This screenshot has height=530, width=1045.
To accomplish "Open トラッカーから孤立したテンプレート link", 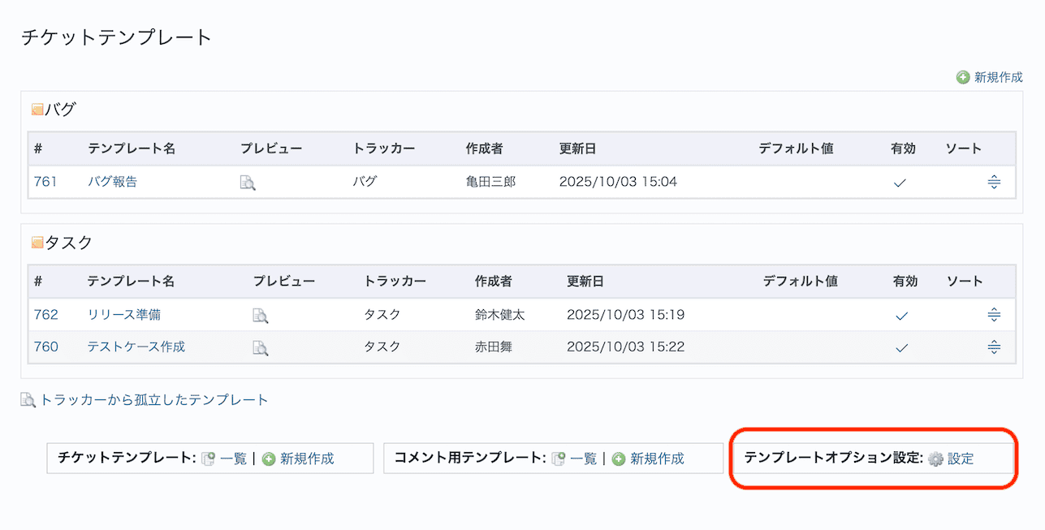I will [153, 399].
